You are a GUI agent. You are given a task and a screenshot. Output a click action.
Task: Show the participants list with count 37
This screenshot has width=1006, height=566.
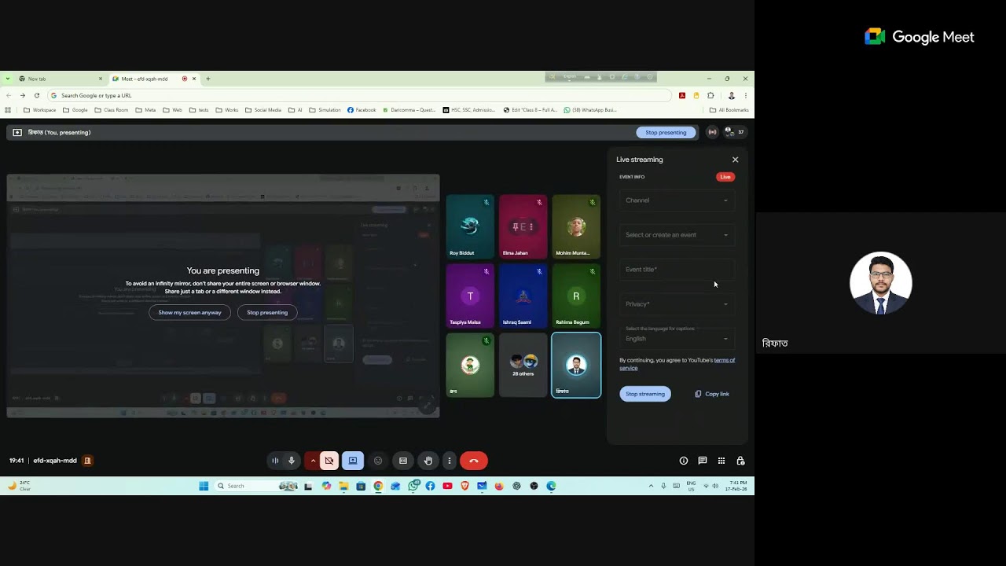[734, 132]
